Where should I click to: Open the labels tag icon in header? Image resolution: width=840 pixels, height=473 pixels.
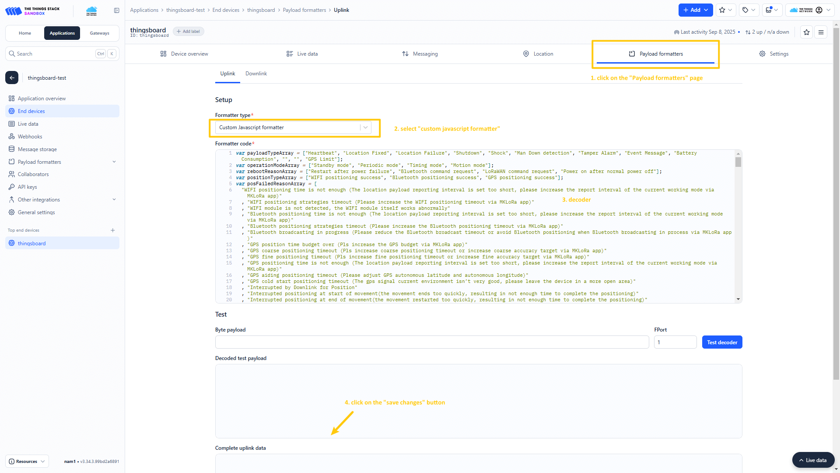pos(745,10)
